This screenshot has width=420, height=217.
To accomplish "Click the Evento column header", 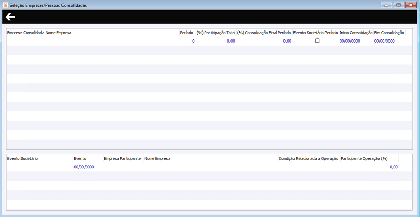I will pos(80,158).
